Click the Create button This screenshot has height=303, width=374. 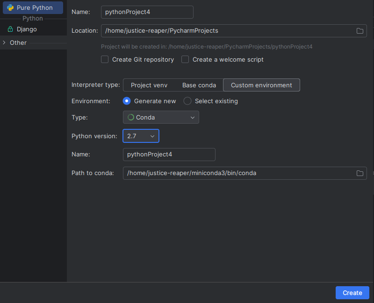coord(352,293)
